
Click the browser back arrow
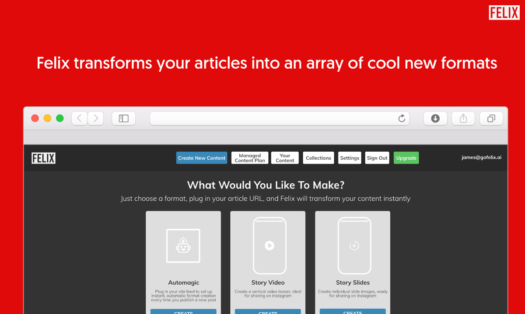80,118
